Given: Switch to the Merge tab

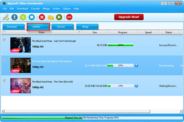Looking at the screenshot, I should coord(87,27).
